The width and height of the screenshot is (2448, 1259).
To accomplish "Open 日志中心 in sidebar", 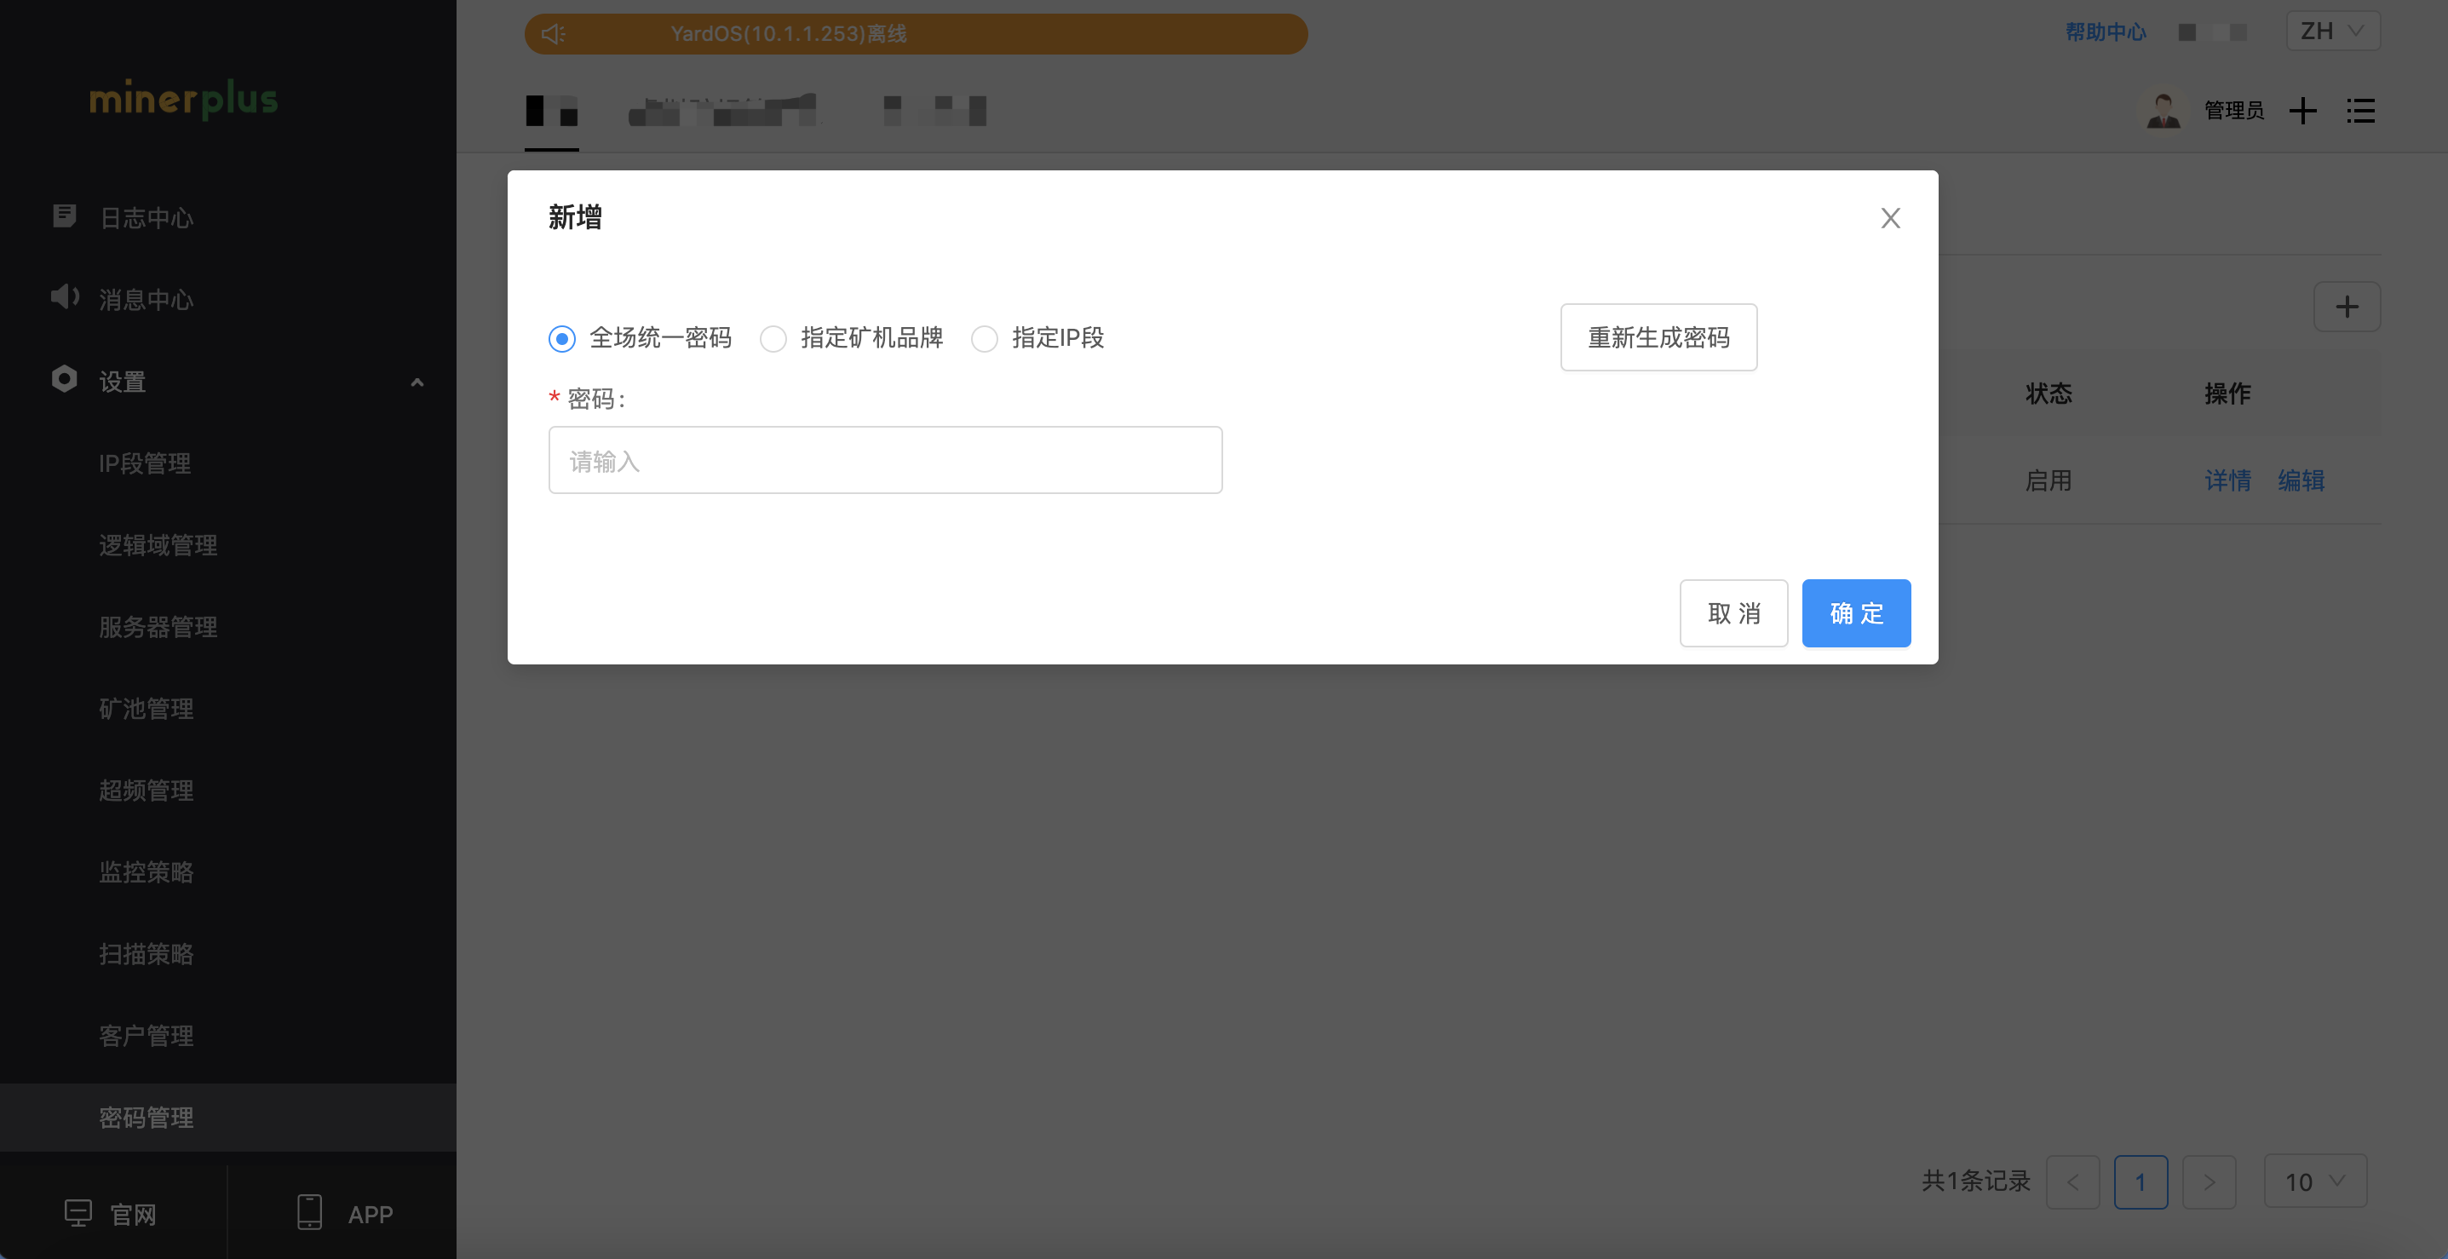I will (147, 217).
